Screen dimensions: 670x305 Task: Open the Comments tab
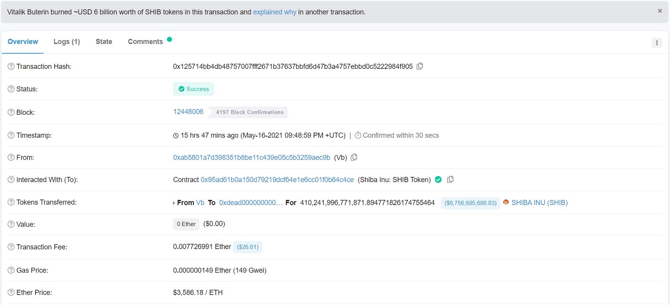[x=145, y=42]
